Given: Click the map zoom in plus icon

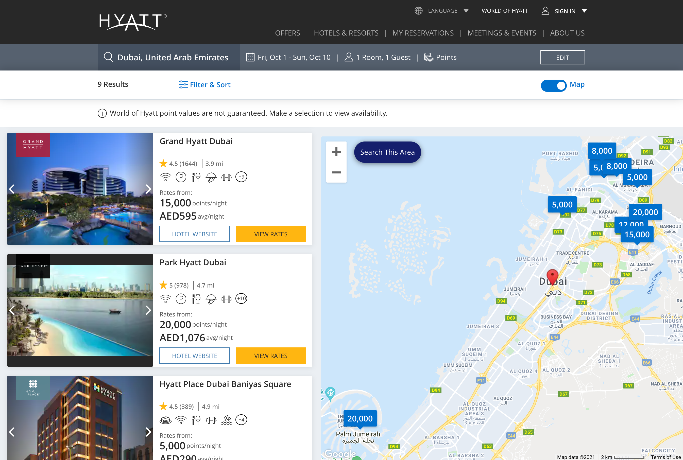Looking at the screenshot, I should 336,152.
